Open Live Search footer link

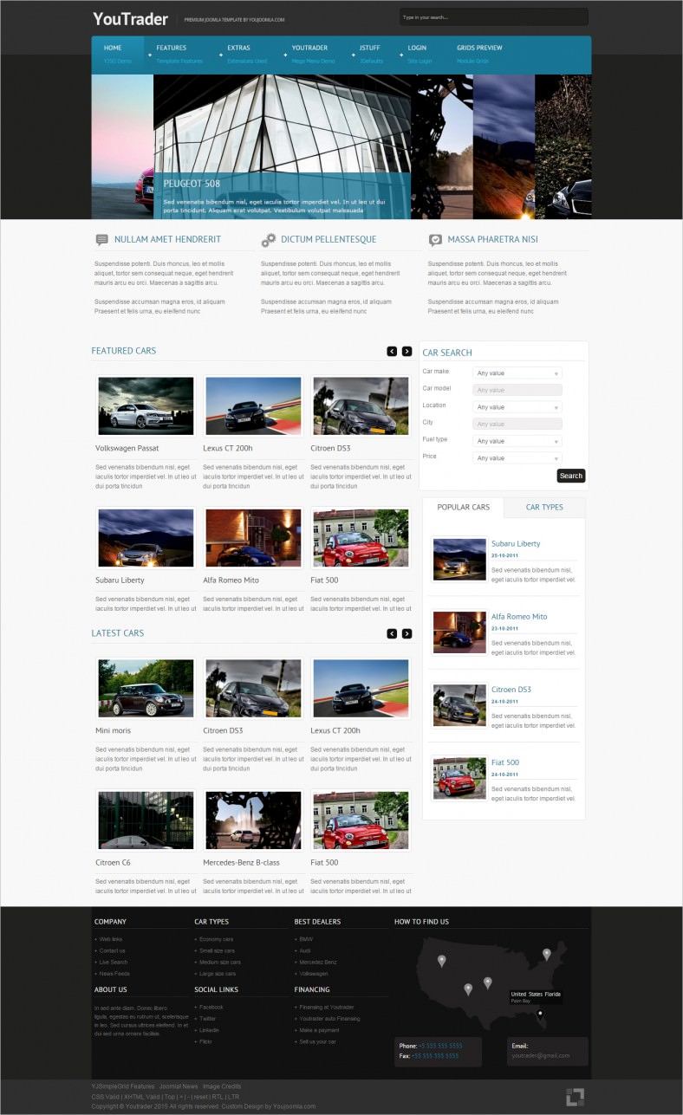point(113,962)
